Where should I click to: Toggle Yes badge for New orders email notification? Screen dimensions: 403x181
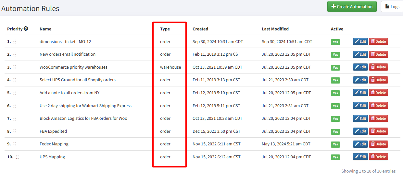(x=335, y=55)
